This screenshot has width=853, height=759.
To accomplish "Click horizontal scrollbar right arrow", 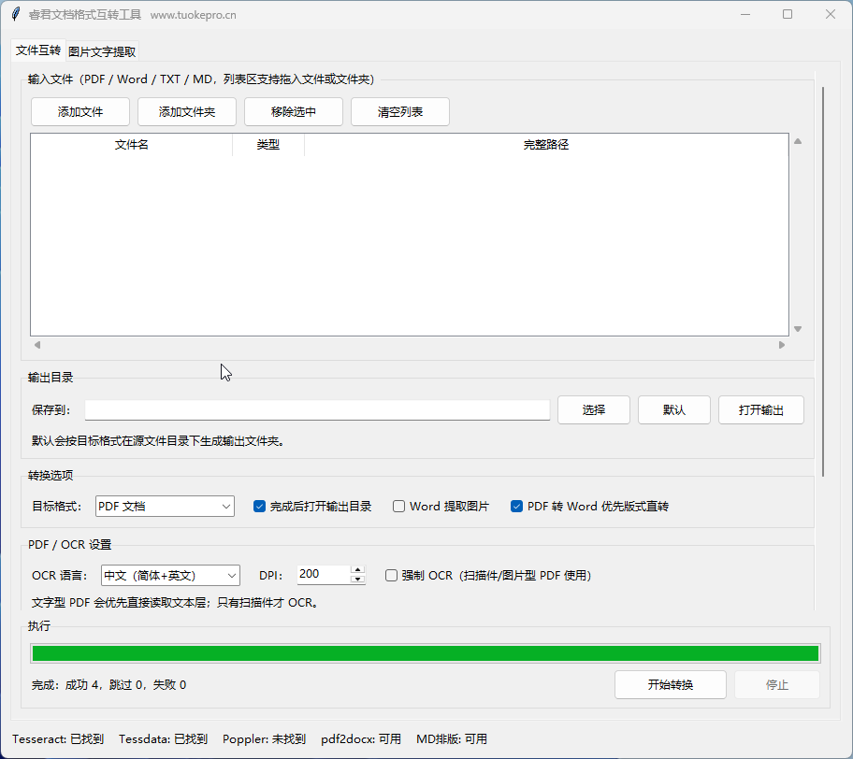I will click(x=782, y=345).
